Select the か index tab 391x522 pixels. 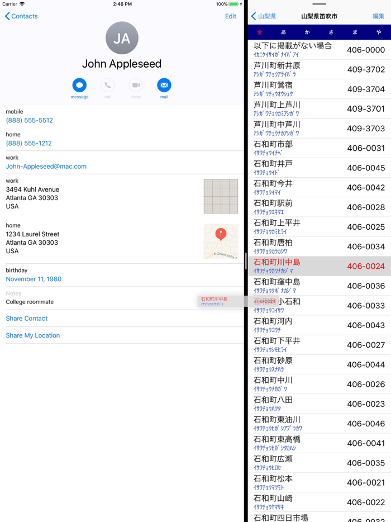coord(307,32)
